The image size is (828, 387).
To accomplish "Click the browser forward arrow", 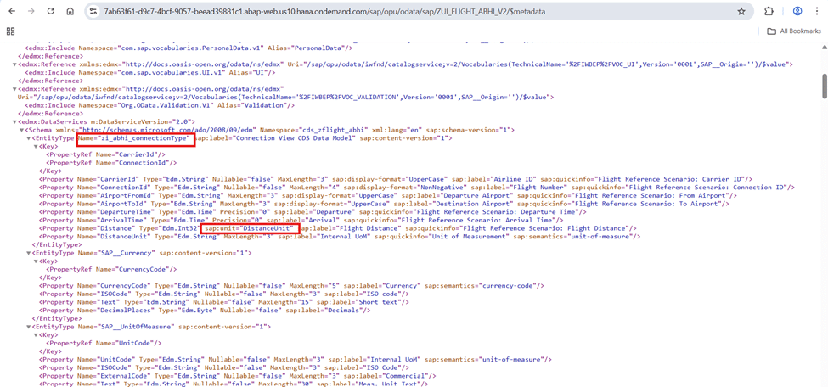I will [31, 12].
